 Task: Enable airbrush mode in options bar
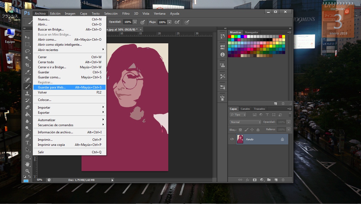click(177, 22)
